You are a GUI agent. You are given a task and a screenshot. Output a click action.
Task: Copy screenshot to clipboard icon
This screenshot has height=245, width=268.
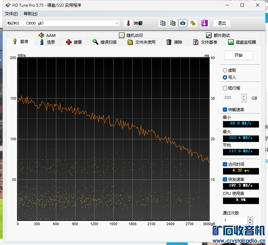coord(173,23)
